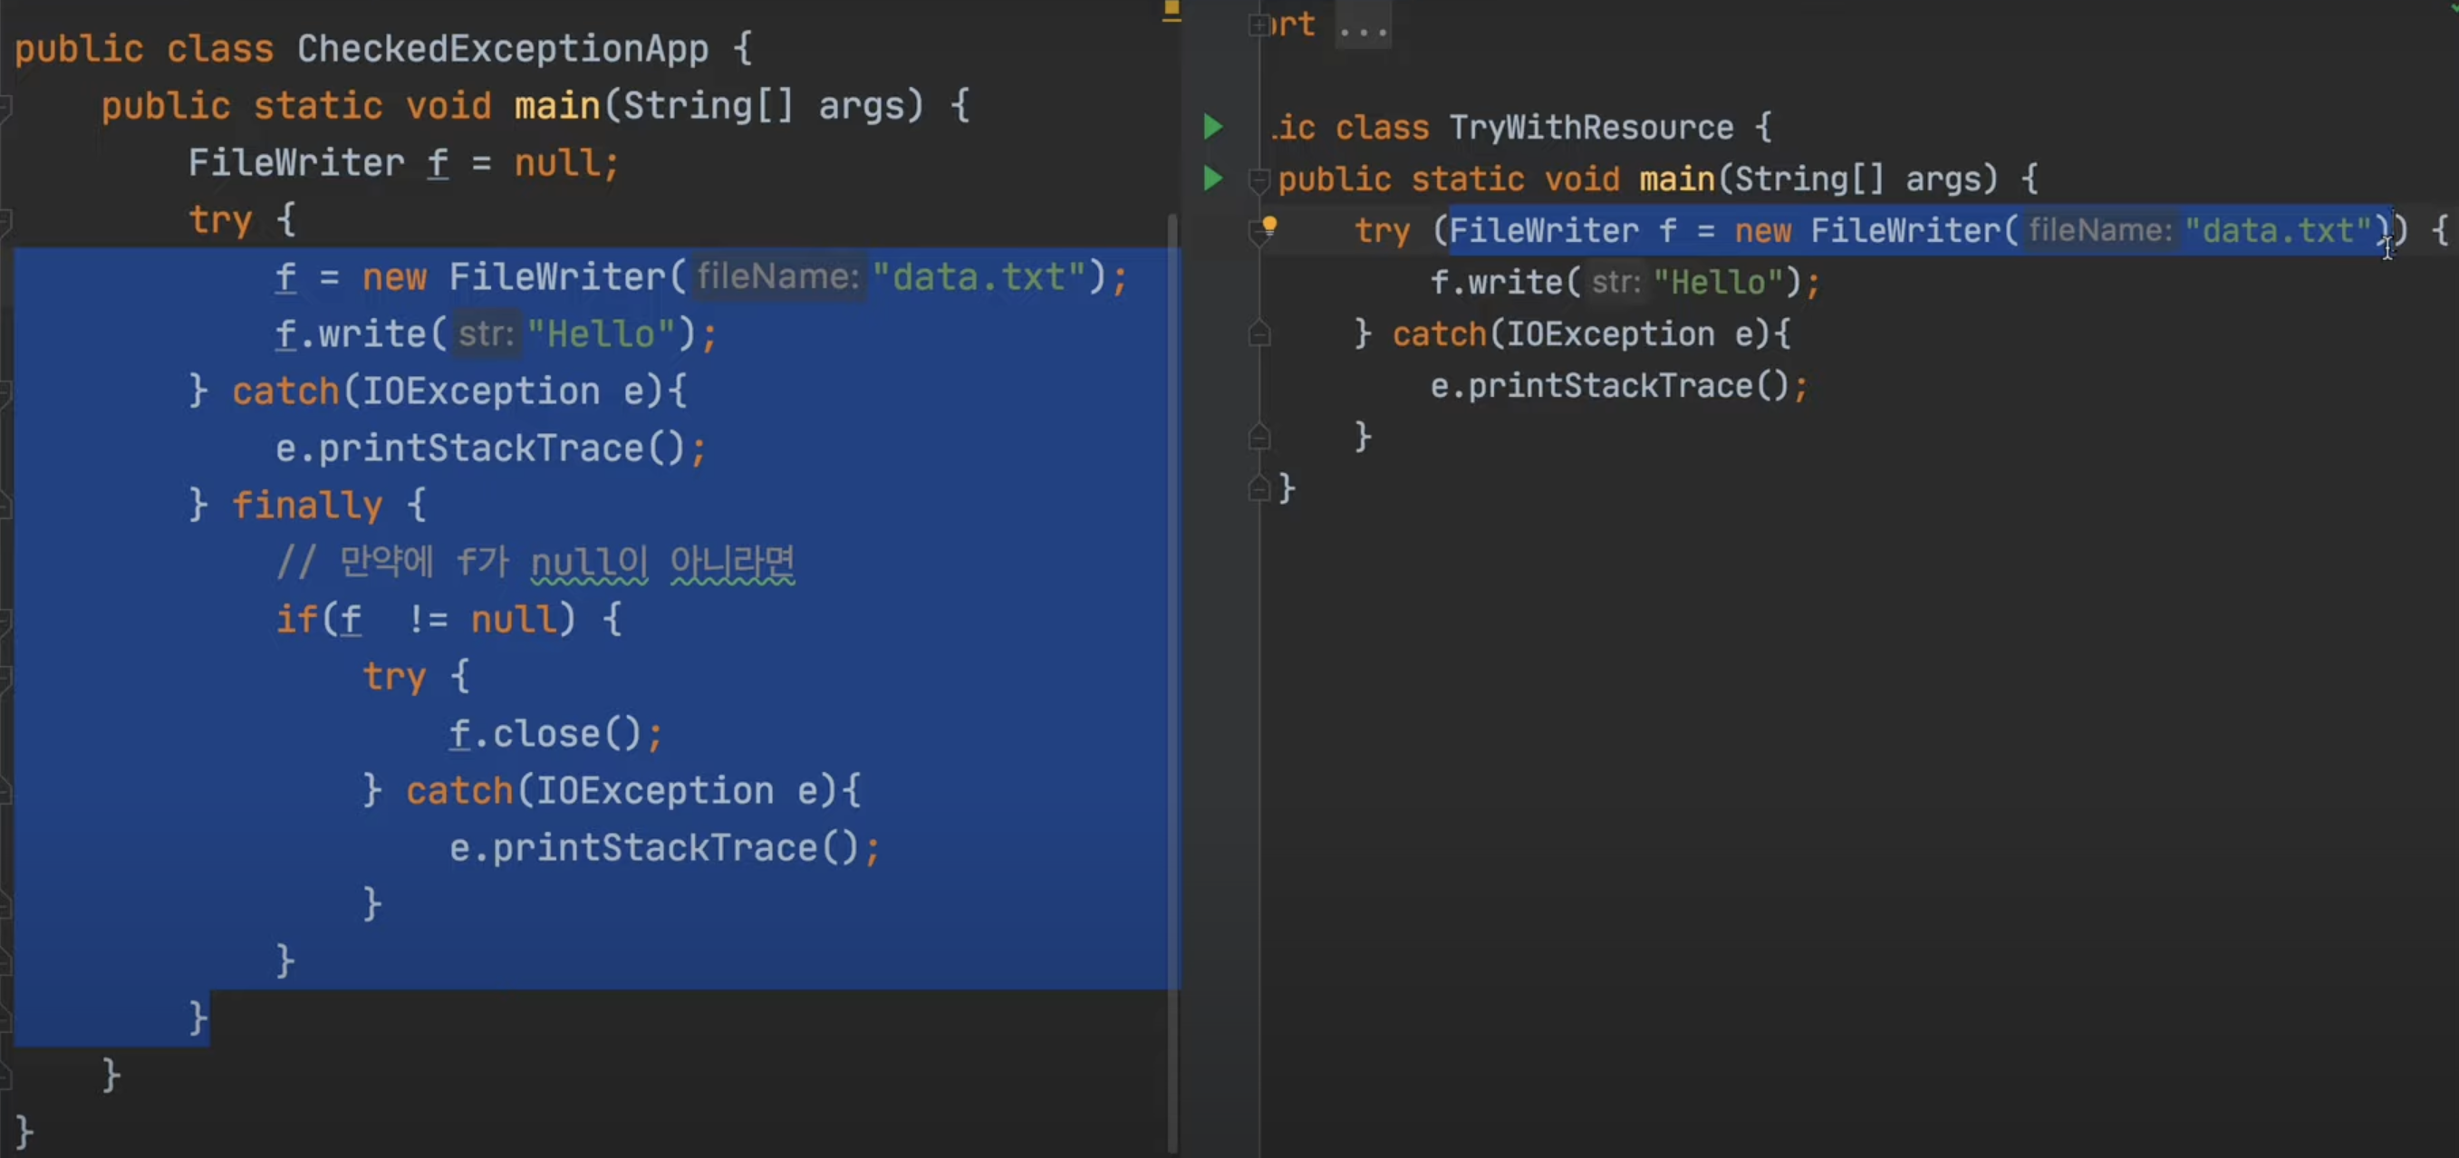Click the str: hint in the left f.write call
2459x1158 pixels.
pyautogui.click(x=487, y=334)
